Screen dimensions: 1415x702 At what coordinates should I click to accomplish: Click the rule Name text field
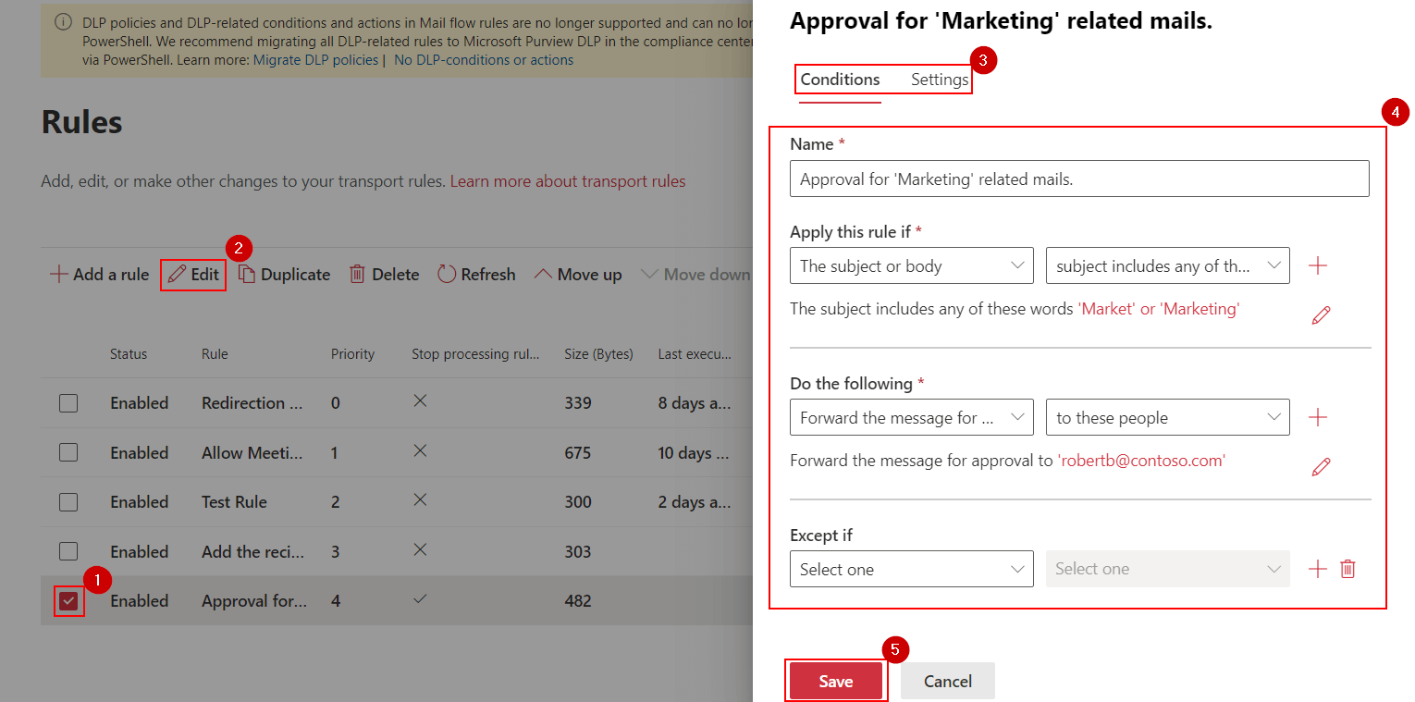(x=1078, y=179)
